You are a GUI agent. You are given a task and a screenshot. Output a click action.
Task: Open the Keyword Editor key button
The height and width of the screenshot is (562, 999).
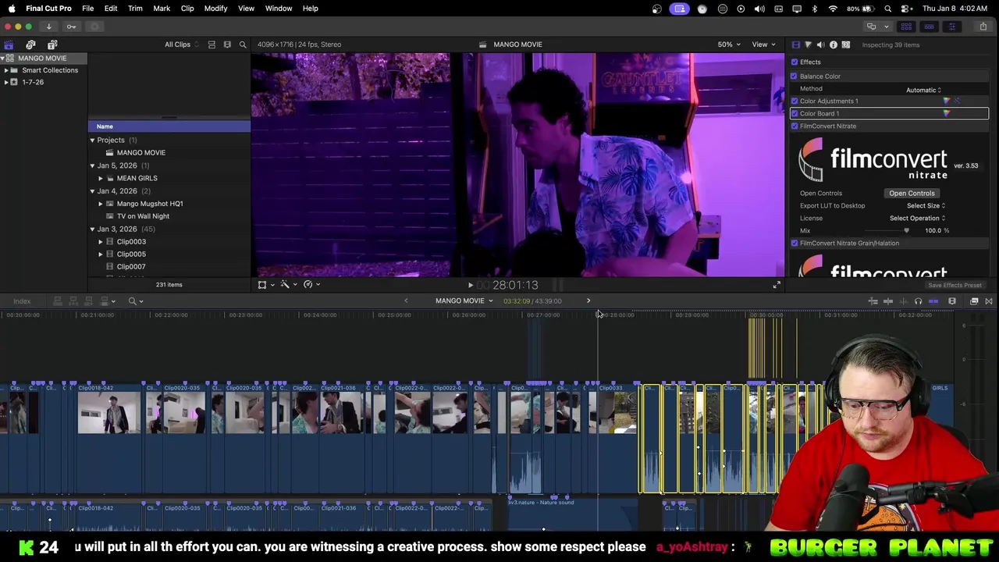pyautogui.click(x=71, y=27)
